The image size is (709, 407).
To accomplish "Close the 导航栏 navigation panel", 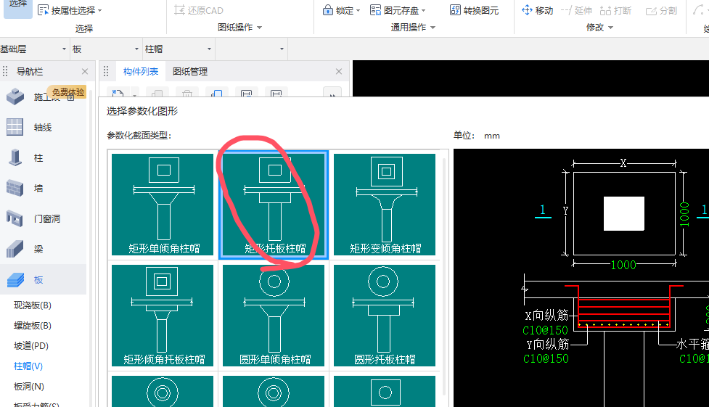I will [85, 71].
